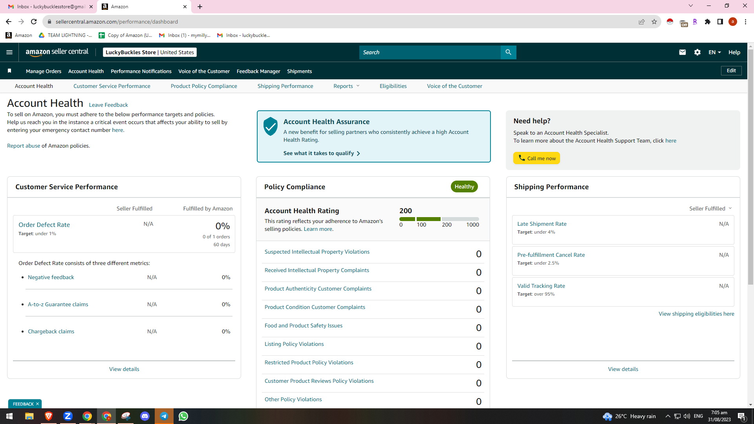This screenshot has width=754, height=424.
Task: Click View shipping eligibilities here link
Action: coord(696,314)
